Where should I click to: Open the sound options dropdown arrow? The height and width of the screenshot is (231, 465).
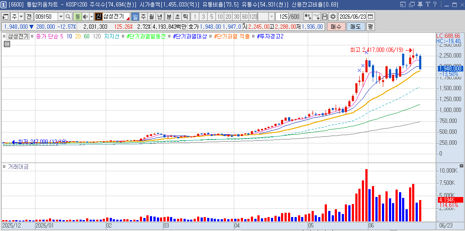click(x=91, y=17)
